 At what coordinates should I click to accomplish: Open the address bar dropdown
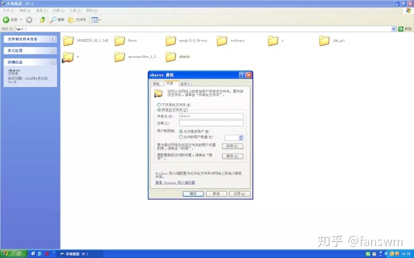[394, 29]
